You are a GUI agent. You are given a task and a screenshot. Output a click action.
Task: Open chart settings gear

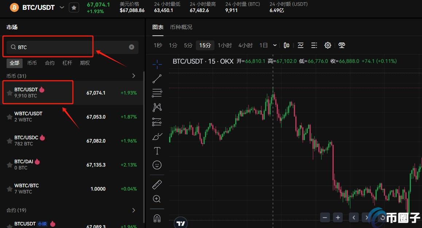(x=328, y=45)
